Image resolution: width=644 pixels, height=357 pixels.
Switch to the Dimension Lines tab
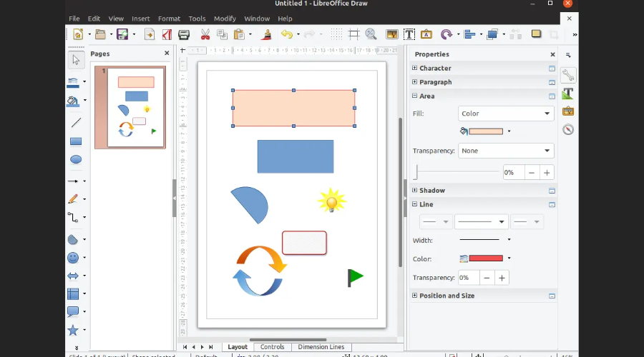click(x=321, y=347)
